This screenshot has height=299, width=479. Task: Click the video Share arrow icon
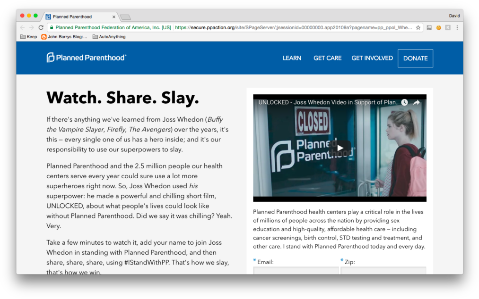point(417,102)
